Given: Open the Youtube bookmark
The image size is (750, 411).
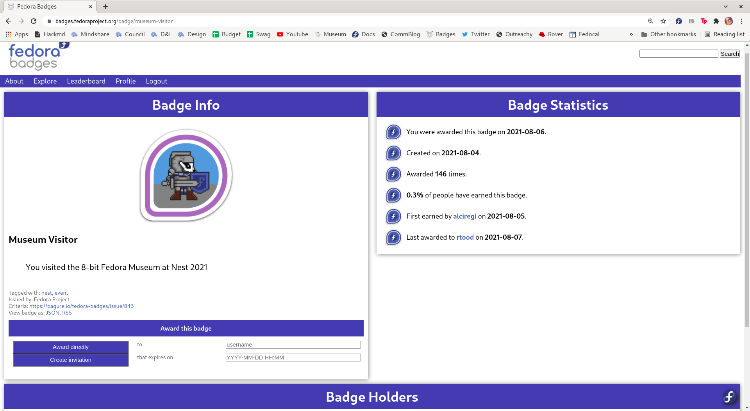Looking at the screenshot, I should (x=293, y=34).
